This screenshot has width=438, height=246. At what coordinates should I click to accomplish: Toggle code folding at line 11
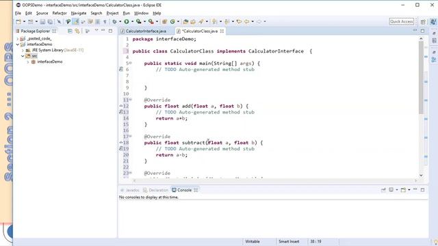(131, 100)
